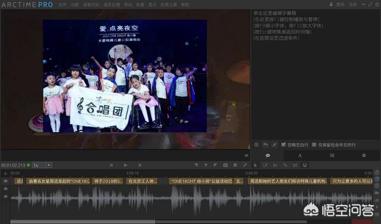Open the 实用工具 menu
The image size is (381, 224).
pos(168,5)
